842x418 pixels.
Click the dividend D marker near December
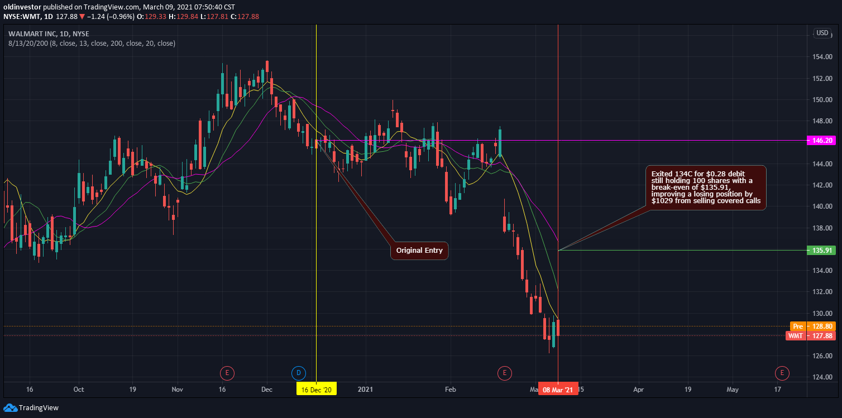299,372
